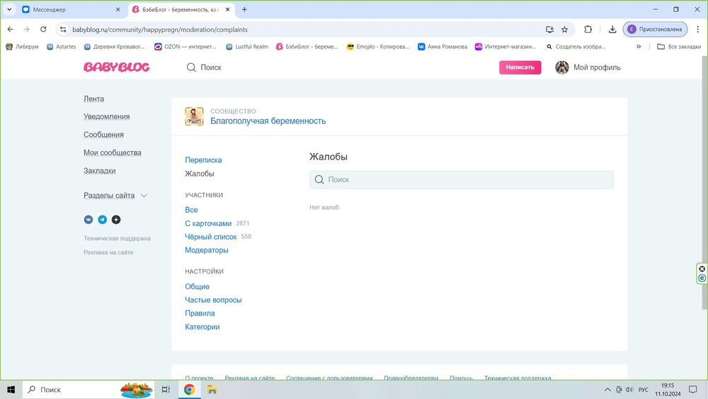Click the BABYBLOG logo

point(117,67)
